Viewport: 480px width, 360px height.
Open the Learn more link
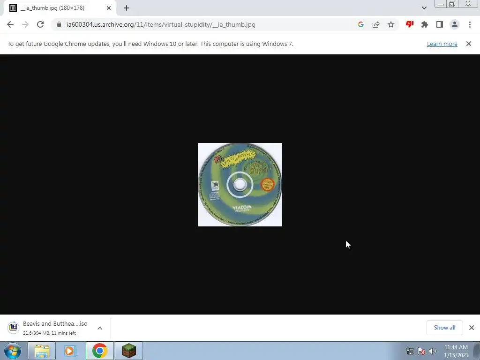pyautogui.click(x=442, y=44)
